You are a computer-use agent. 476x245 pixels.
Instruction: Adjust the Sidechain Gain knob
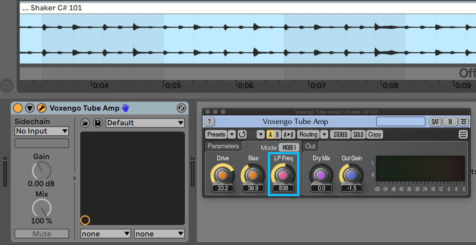pos(41,170)
